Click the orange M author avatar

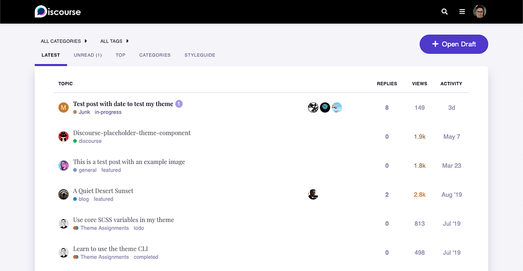point(63,107)
